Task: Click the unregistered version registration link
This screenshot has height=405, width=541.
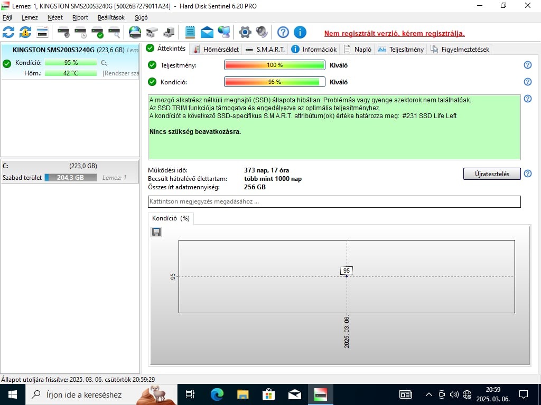Action: point(394,34)
